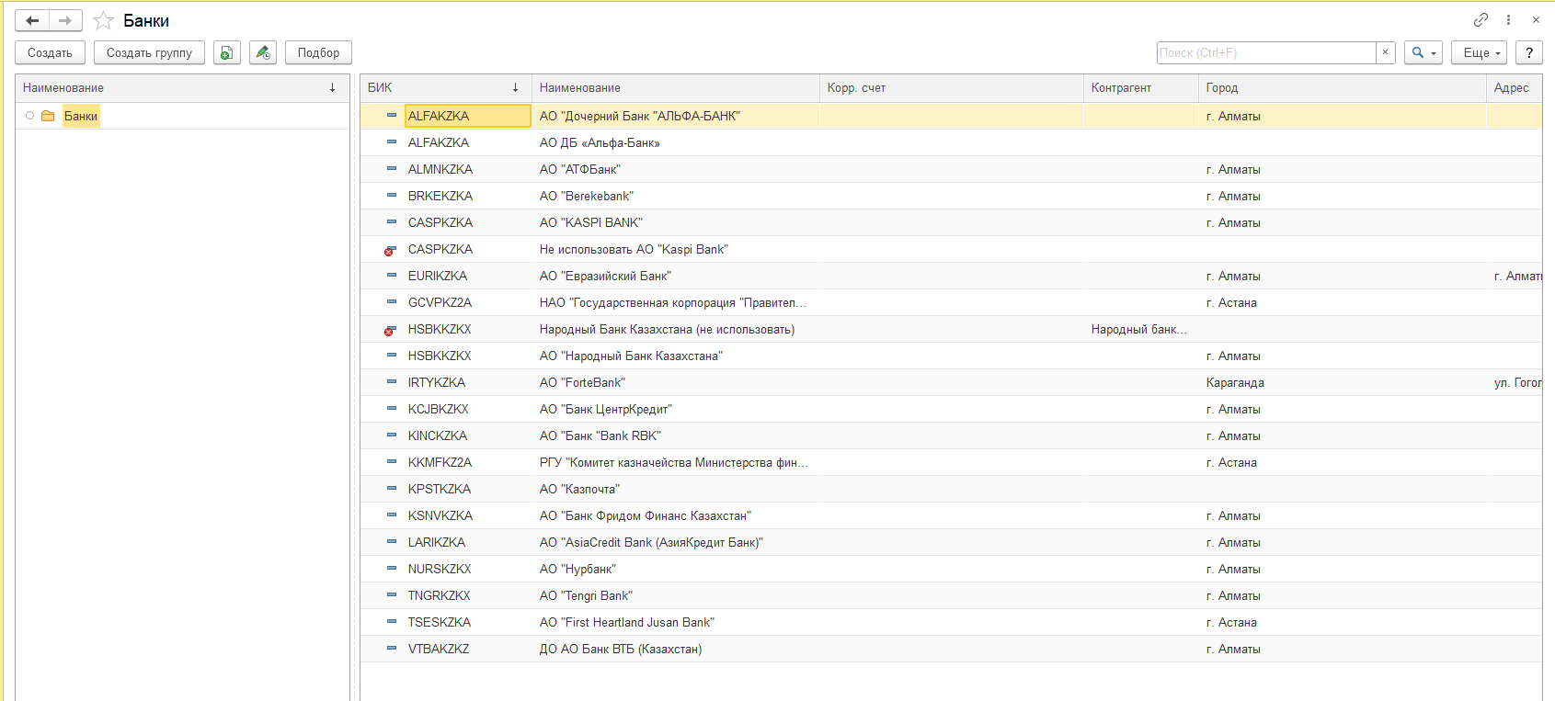Image resolution: width=1555 pixels, height=701 pixels.
Task: Click the create-by-copying icon with green plus
Action: [227, 52]
